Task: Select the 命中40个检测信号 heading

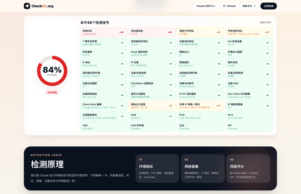Action: [95, 23]
